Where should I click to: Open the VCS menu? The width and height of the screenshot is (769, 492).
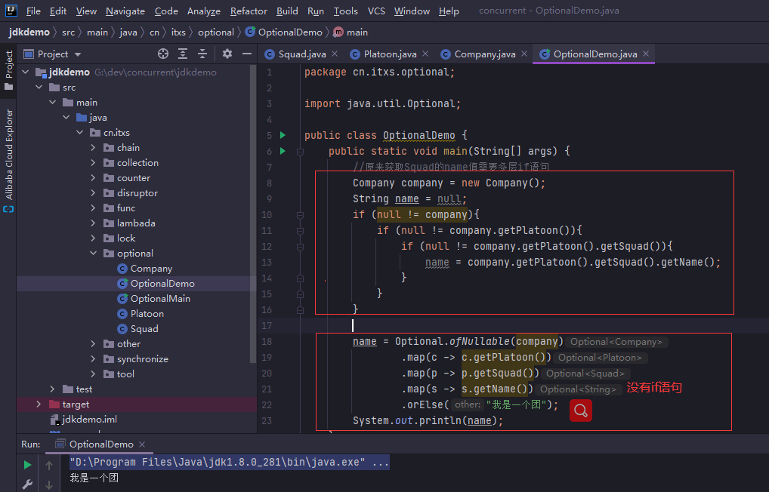(x=376, y=11)
